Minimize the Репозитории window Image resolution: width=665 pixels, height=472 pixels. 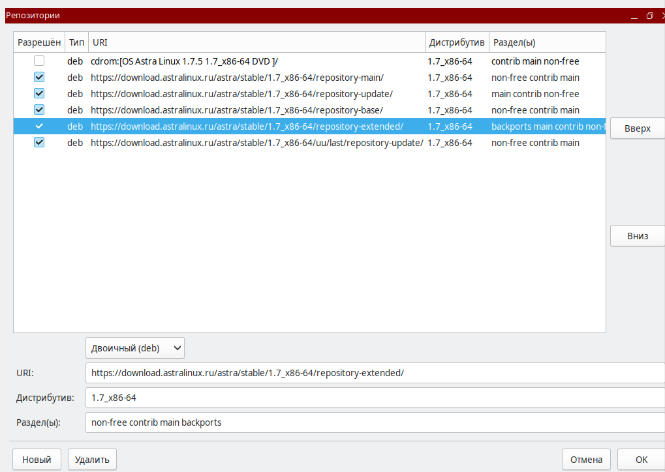[634, 16]
